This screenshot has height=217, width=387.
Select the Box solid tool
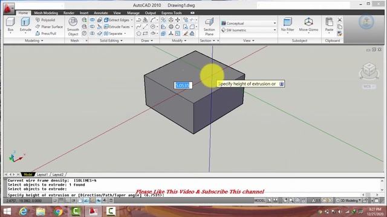coord(10,25)
